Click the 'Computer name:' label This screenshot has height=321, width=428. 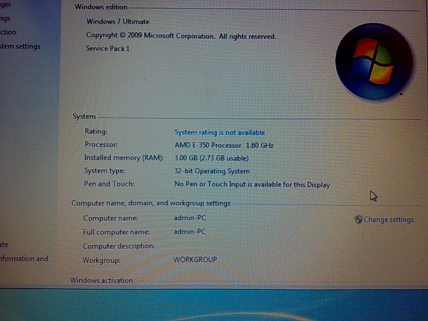pos(110,218)
